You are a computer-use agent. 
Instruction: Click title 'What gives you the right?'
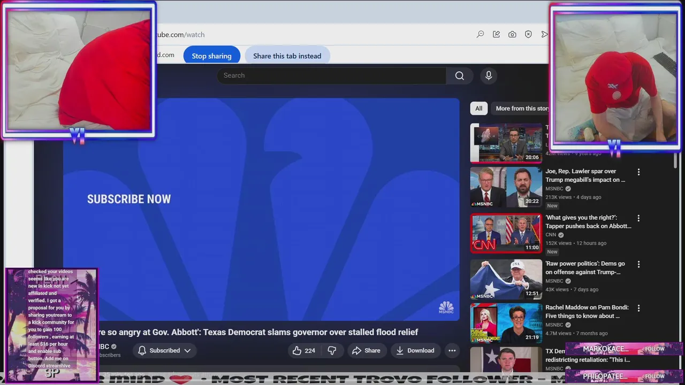588,221
